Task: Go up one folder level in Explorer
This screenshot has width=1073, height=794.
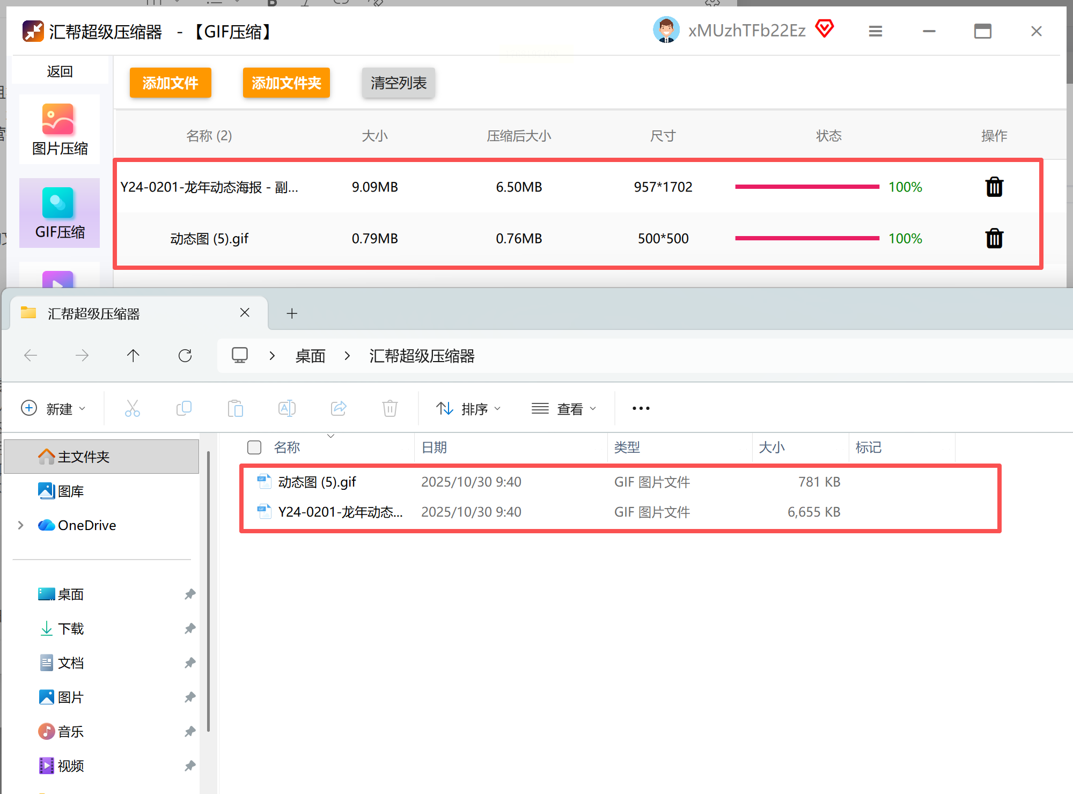Action: tap(133, 356)
